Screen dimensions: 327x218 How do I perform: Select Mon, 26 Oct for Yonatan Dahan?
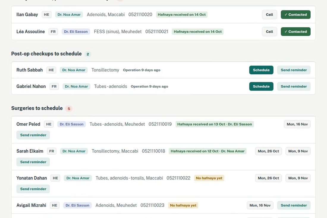[x=268, y=178]
